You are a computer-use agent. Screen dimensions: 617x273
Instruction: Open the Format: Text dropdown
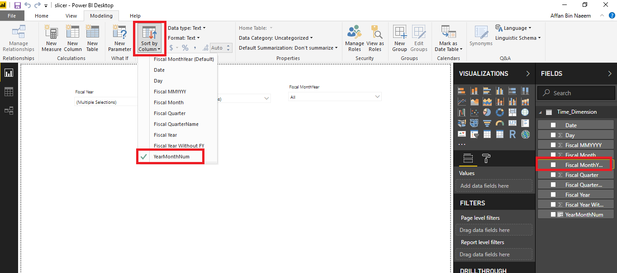[184, 38]
